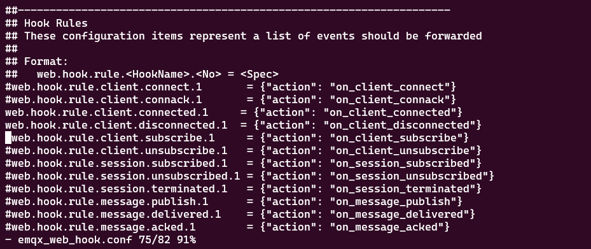This screenshot has width=591, height=249.
Task: Select the web.hook.rule.client.connected.1 line
Action: pyautogui.click(x=233, y=113)
